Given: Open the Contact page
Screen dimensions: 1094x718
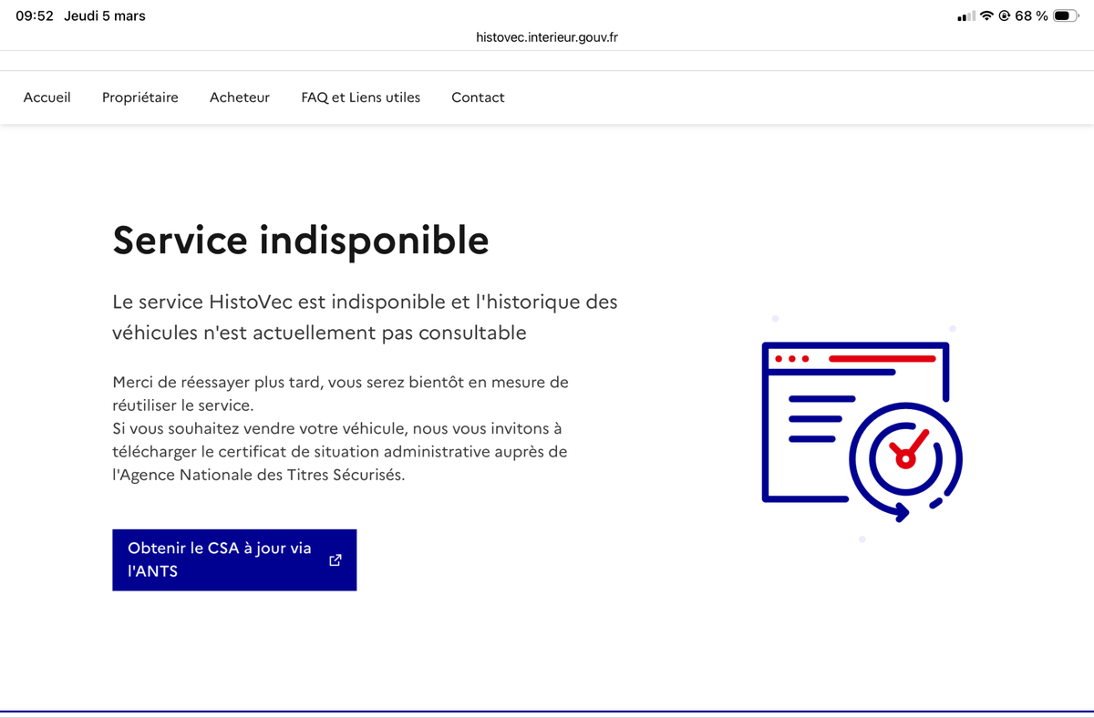Looking at the screenshot, I should (x=478, y=97).
